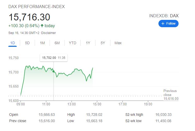View the 1Y chart range
This screenshot has height=131, width=195.
pyautogui.click(x=88, y=43)
